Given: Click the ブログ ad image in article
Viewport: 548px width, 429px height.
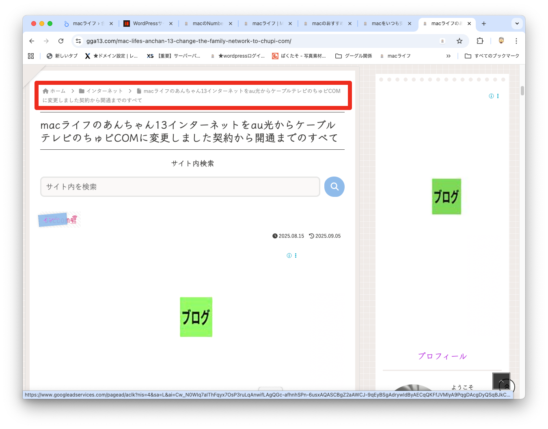Looking at the screenshot, I should click(196, 317).
